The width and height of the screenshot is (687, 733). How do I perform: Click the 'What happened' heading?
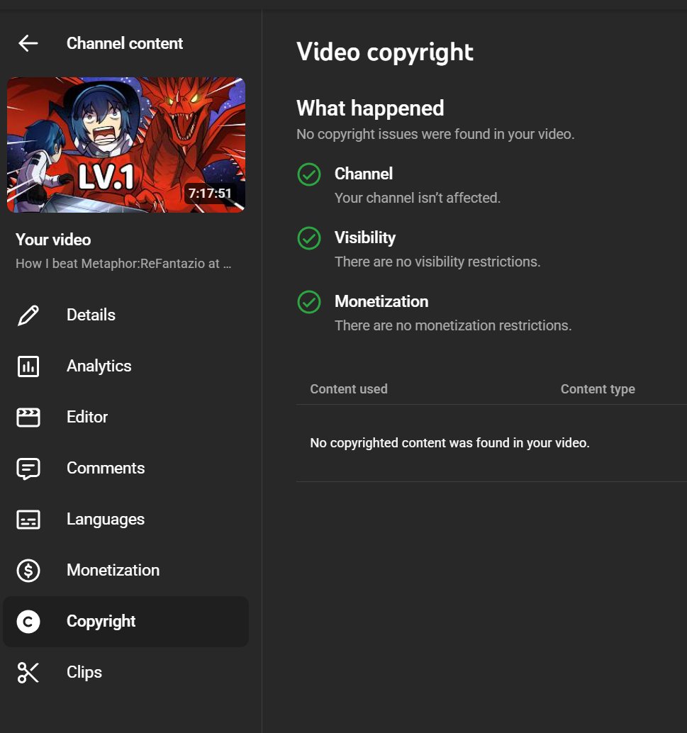coord(370,108)
